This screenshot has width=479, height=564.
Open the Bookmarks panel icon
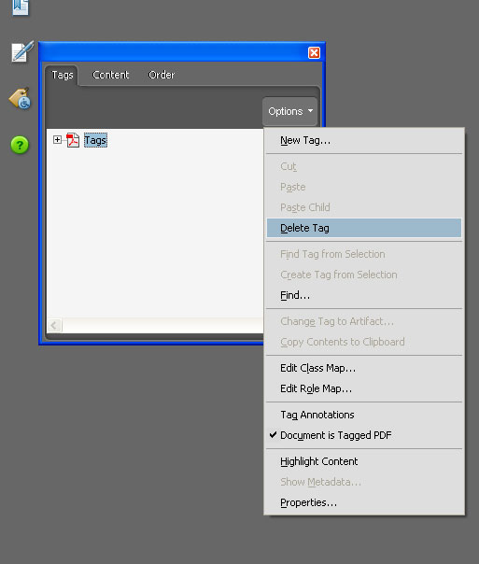pos(21,7)
